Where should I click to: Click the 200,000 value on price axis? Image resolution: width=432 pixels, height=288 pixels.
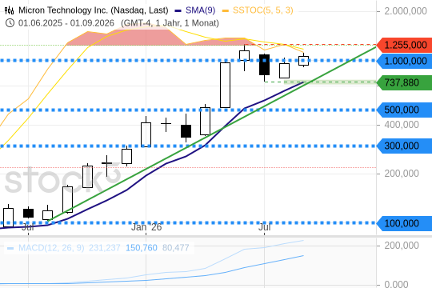point(402,174)
